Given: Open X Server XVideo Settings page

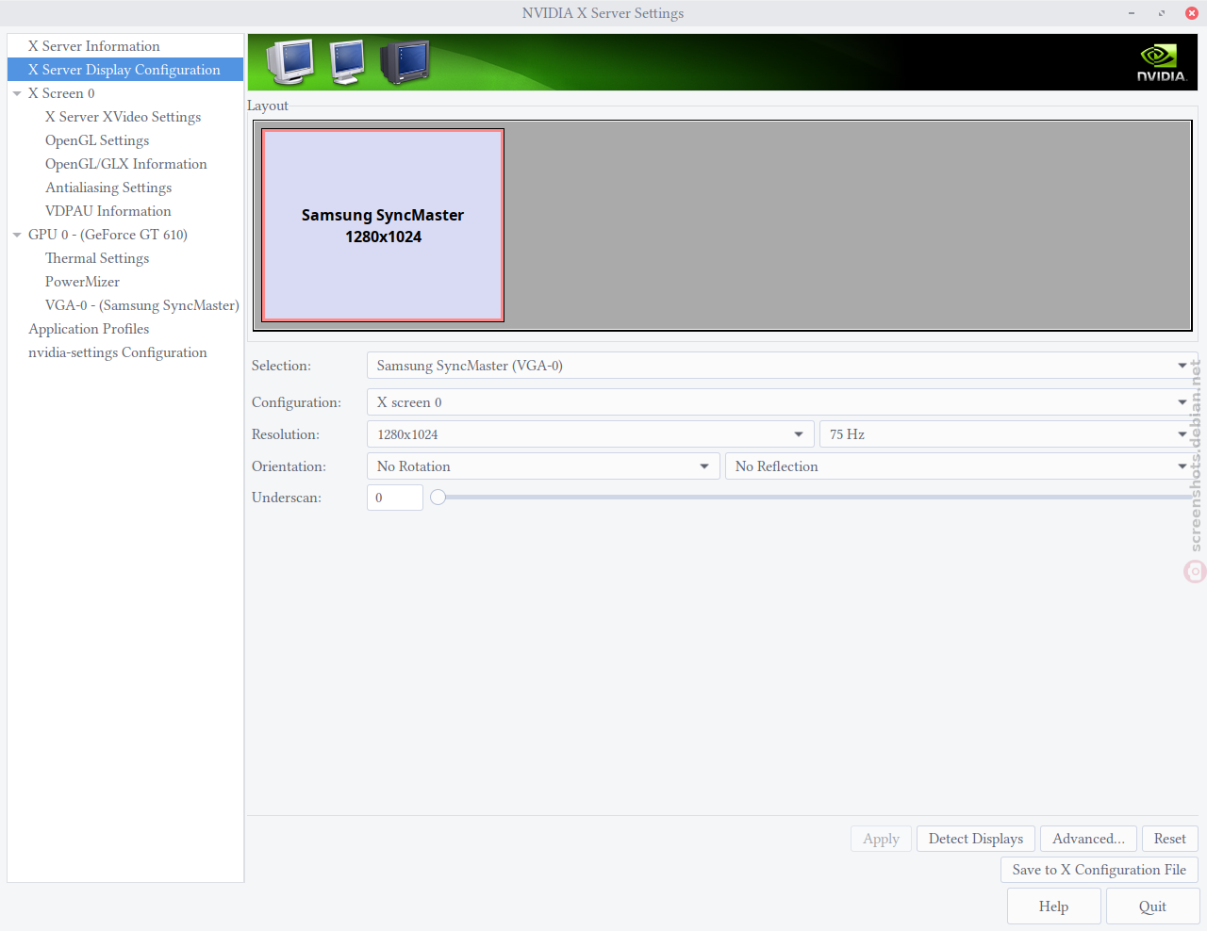Looking at the screenshot, I should coord(124,117).
